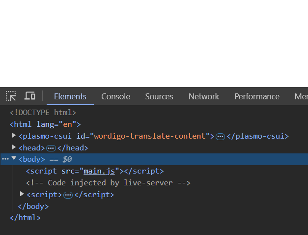
Task: Open the Console tab
Action: (115, 96)
